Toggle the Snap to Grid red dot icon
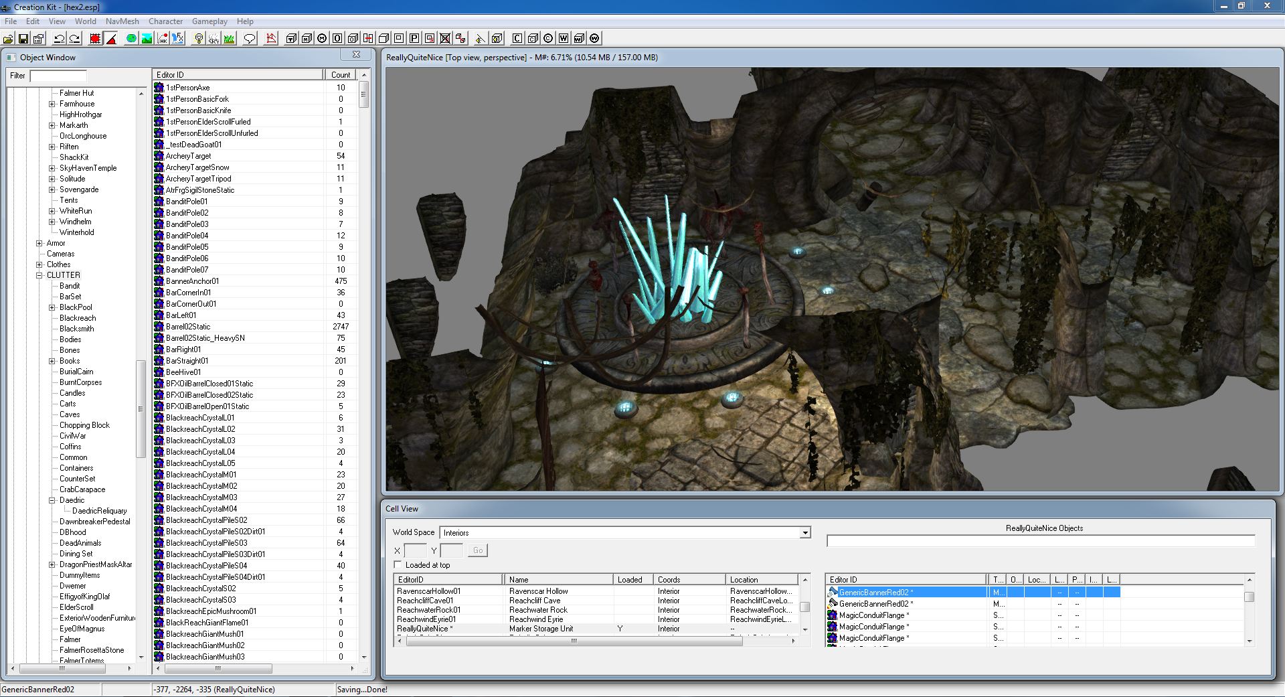1285x697 pixels. (95, 39)
